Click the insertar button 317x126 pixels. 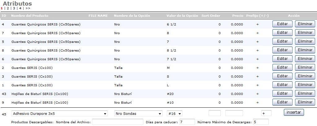pyautogui.click(x=294, y=112)
